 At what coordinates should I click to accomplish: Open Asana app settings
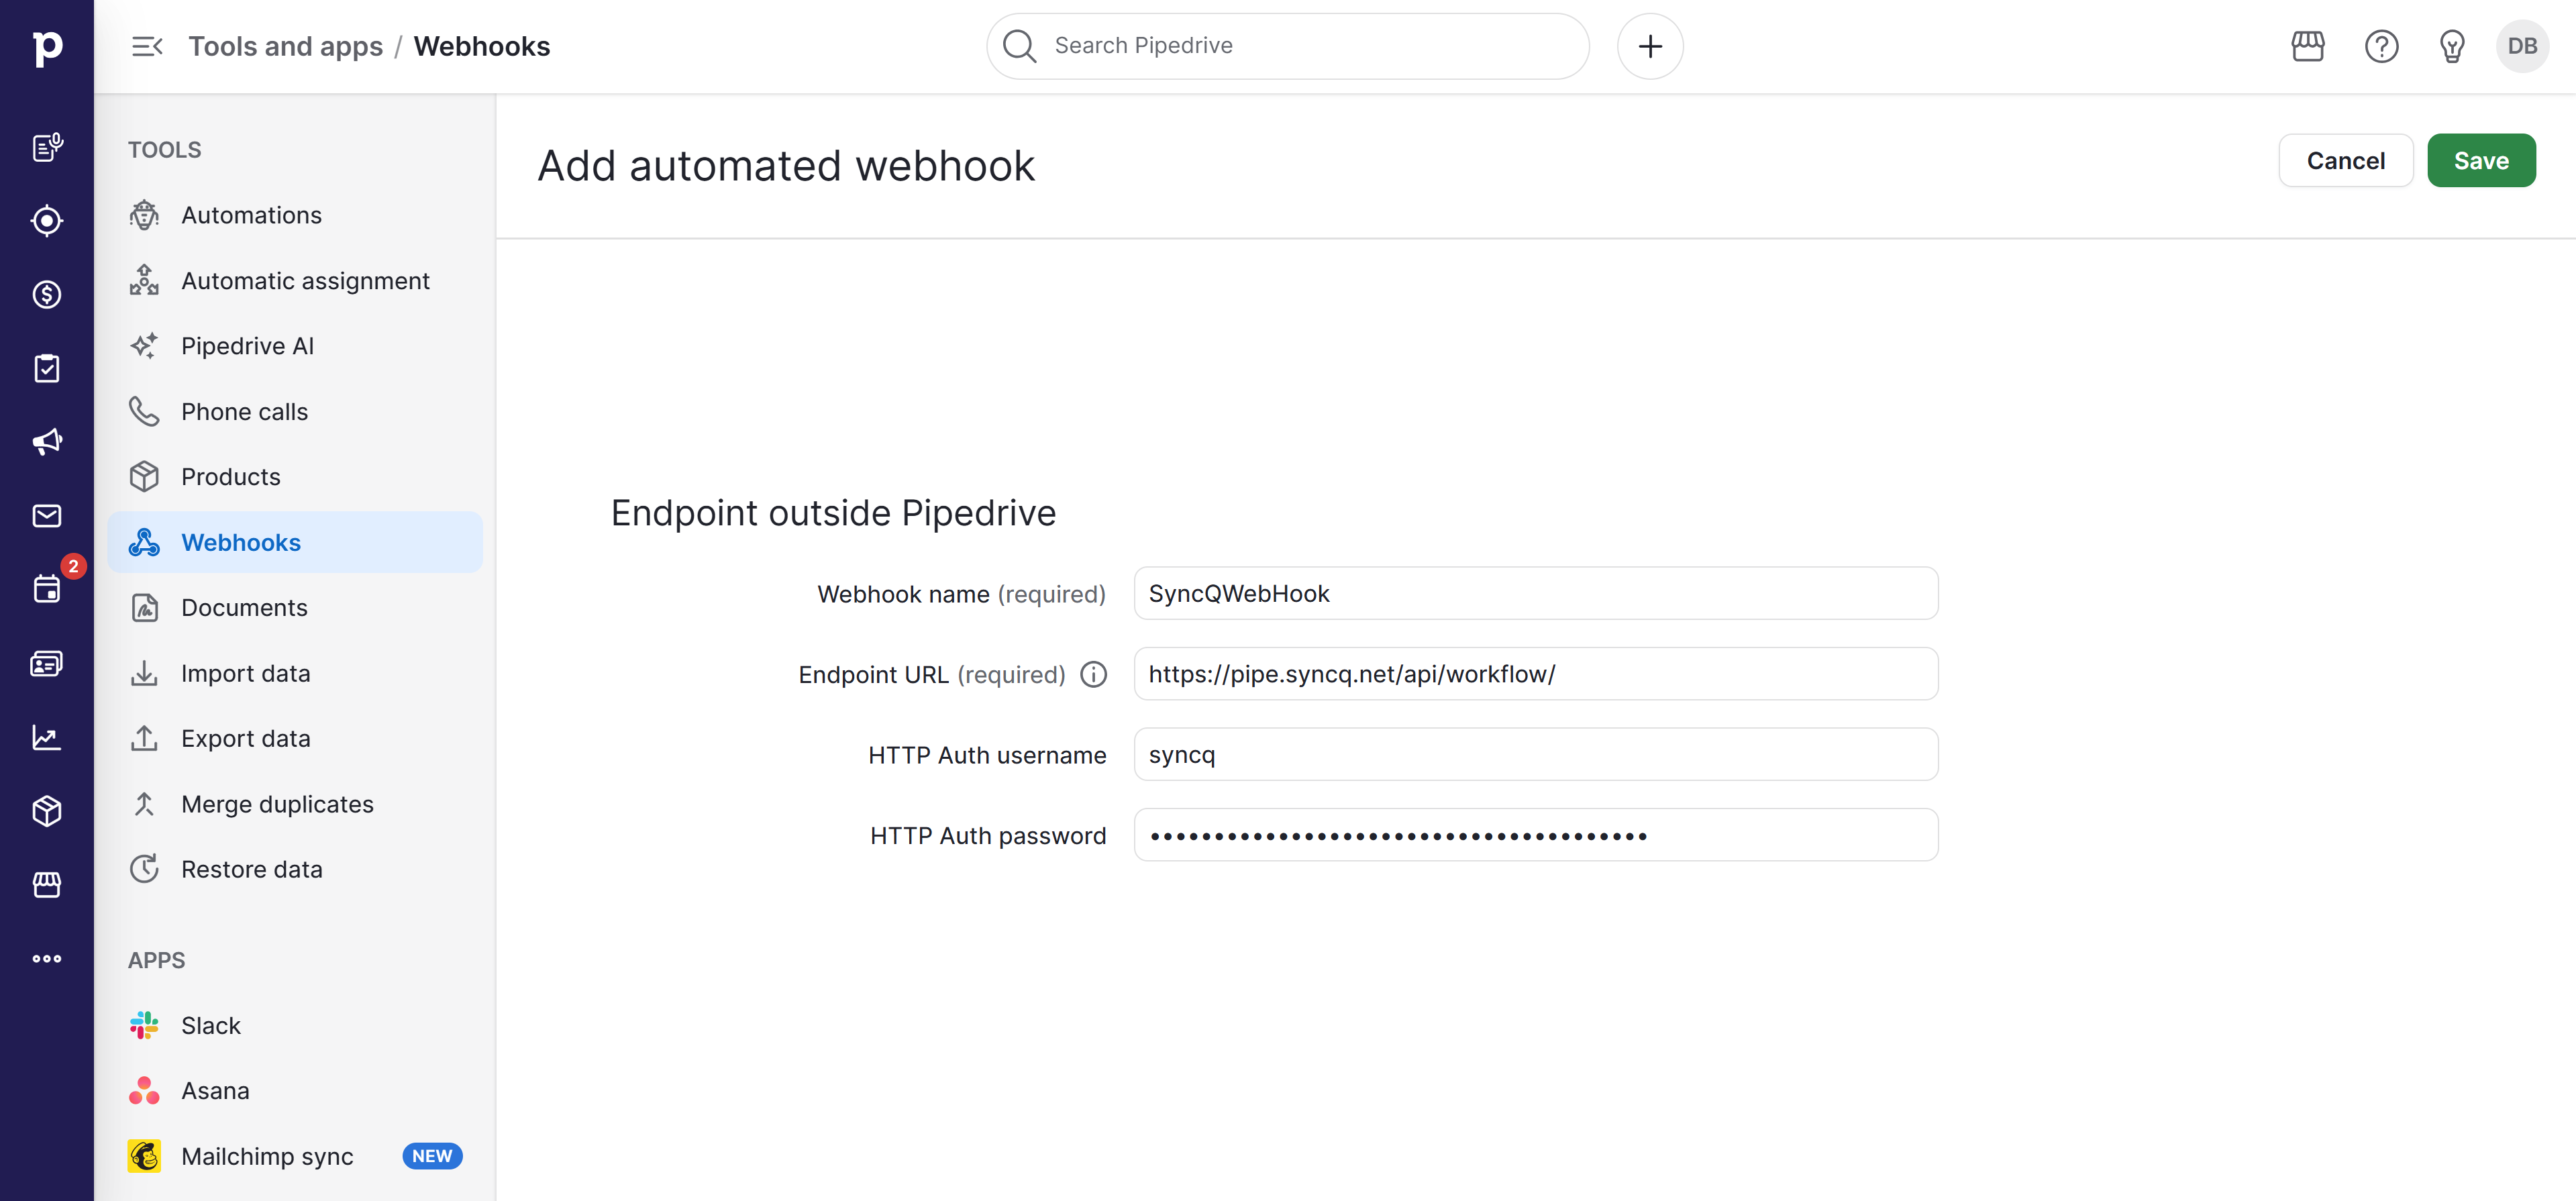click(x=294, y=1091)
